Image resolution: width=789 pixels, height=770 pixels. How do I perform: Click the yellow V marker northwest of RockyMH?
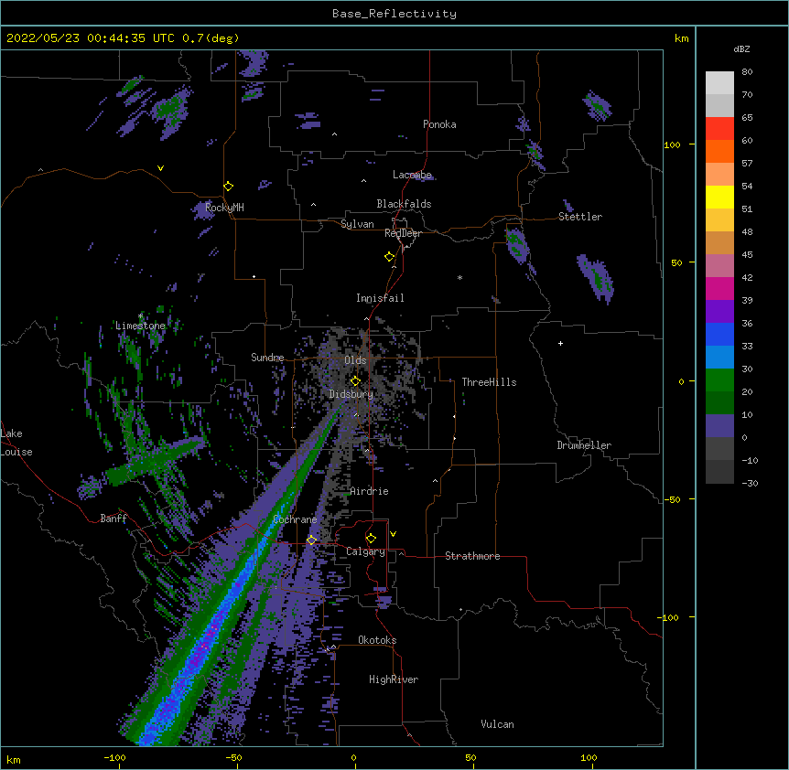pos(160,168)
